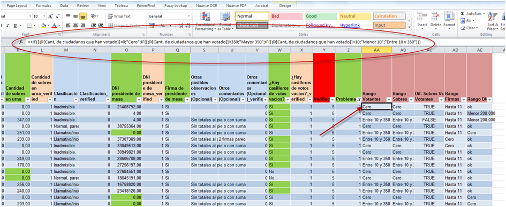Center text horizontally
The image size is (506, 207).
(75, 26)
